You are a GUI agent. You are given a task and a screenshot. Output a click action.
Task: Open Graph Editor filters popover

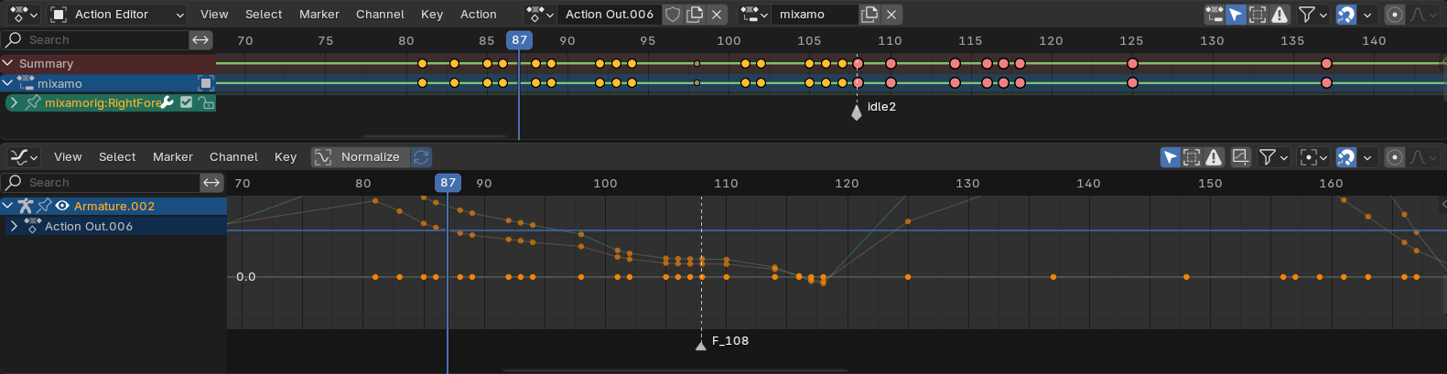tap(1273, 156)
